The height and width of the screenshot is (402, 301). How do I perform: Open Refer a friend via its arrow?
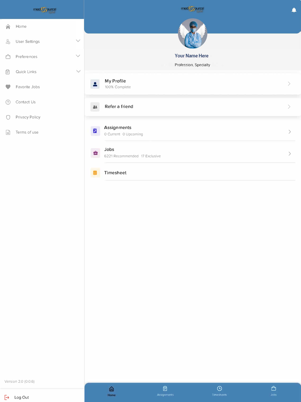pos(289,107)
